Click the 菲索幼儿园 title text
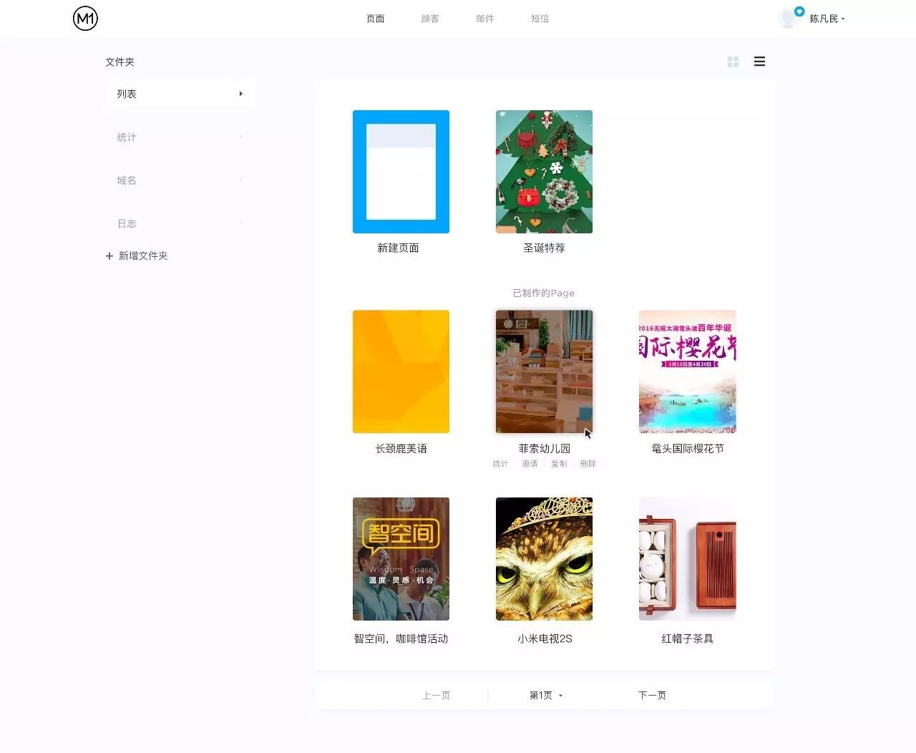 pos(544,449)
